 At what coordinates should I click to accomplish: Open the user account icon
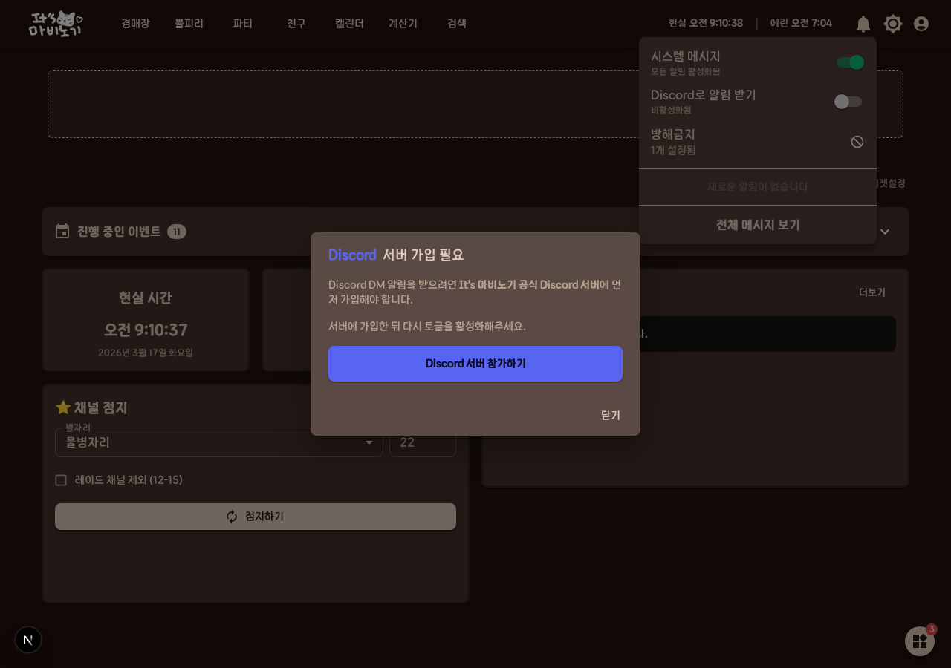coord(921,24)
